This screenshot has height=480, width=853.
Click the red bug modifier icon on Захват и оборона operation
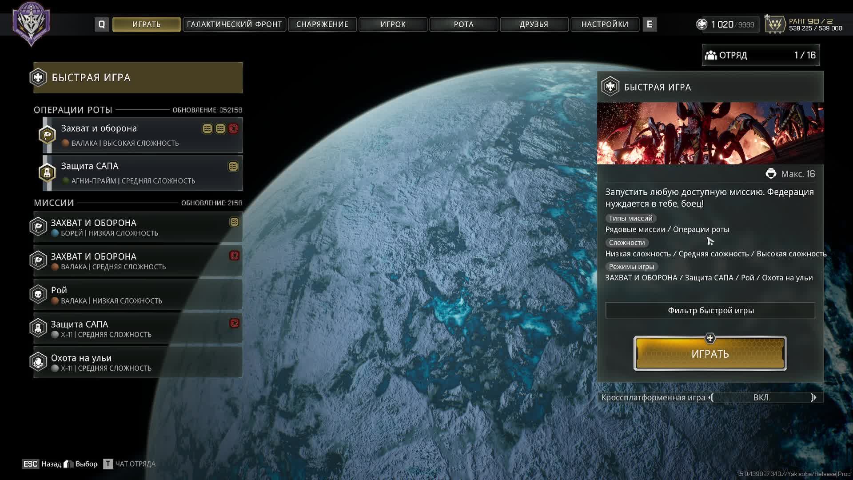click(233, 129)
